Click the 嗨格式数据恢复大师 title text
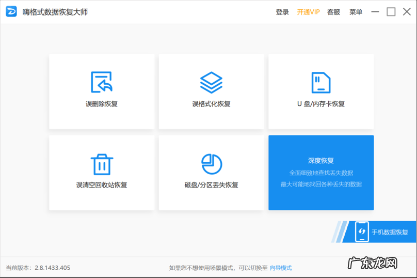 coord(55,12)
